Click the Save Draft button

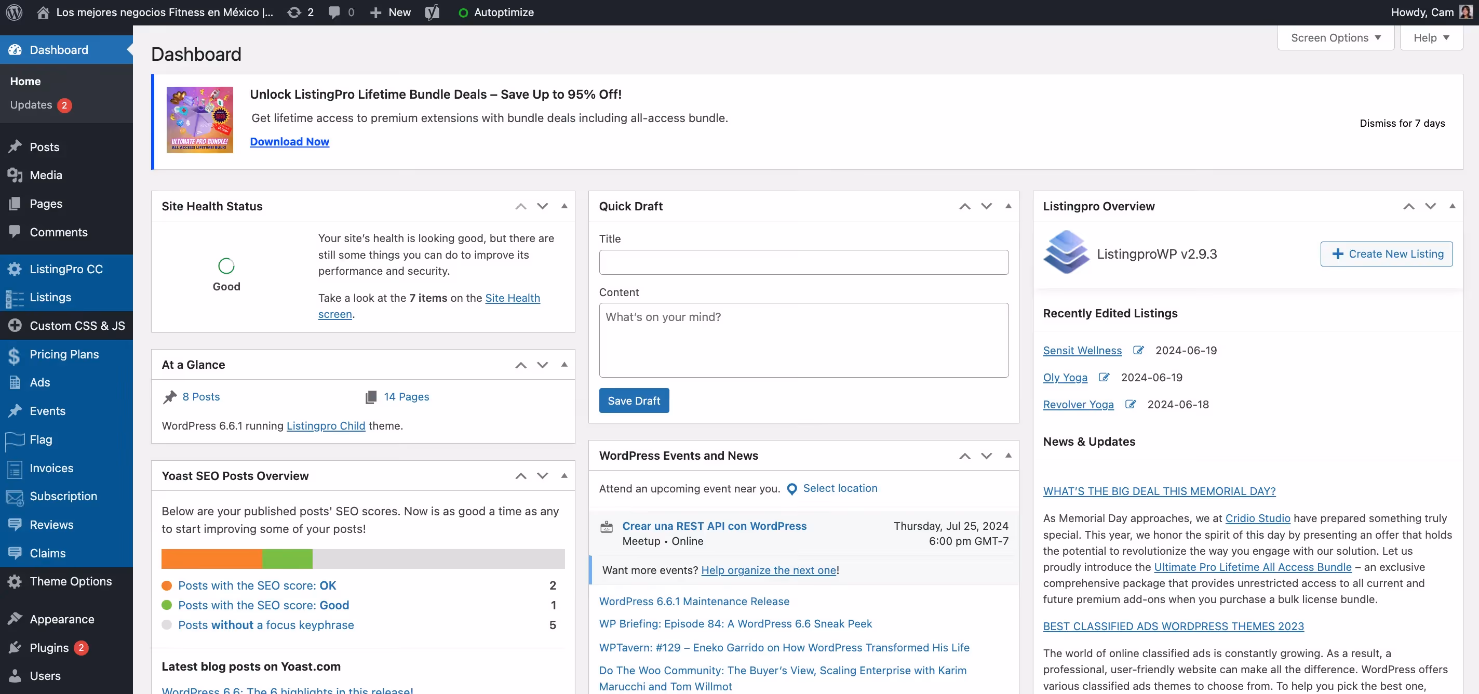(x=633, y=401)
